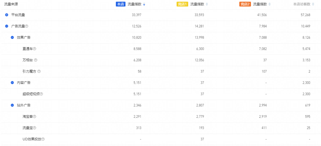This screenshot has width=321, height=146.
Task: Sort by 竞店2 流量指数 column
Action: point(270,4)
